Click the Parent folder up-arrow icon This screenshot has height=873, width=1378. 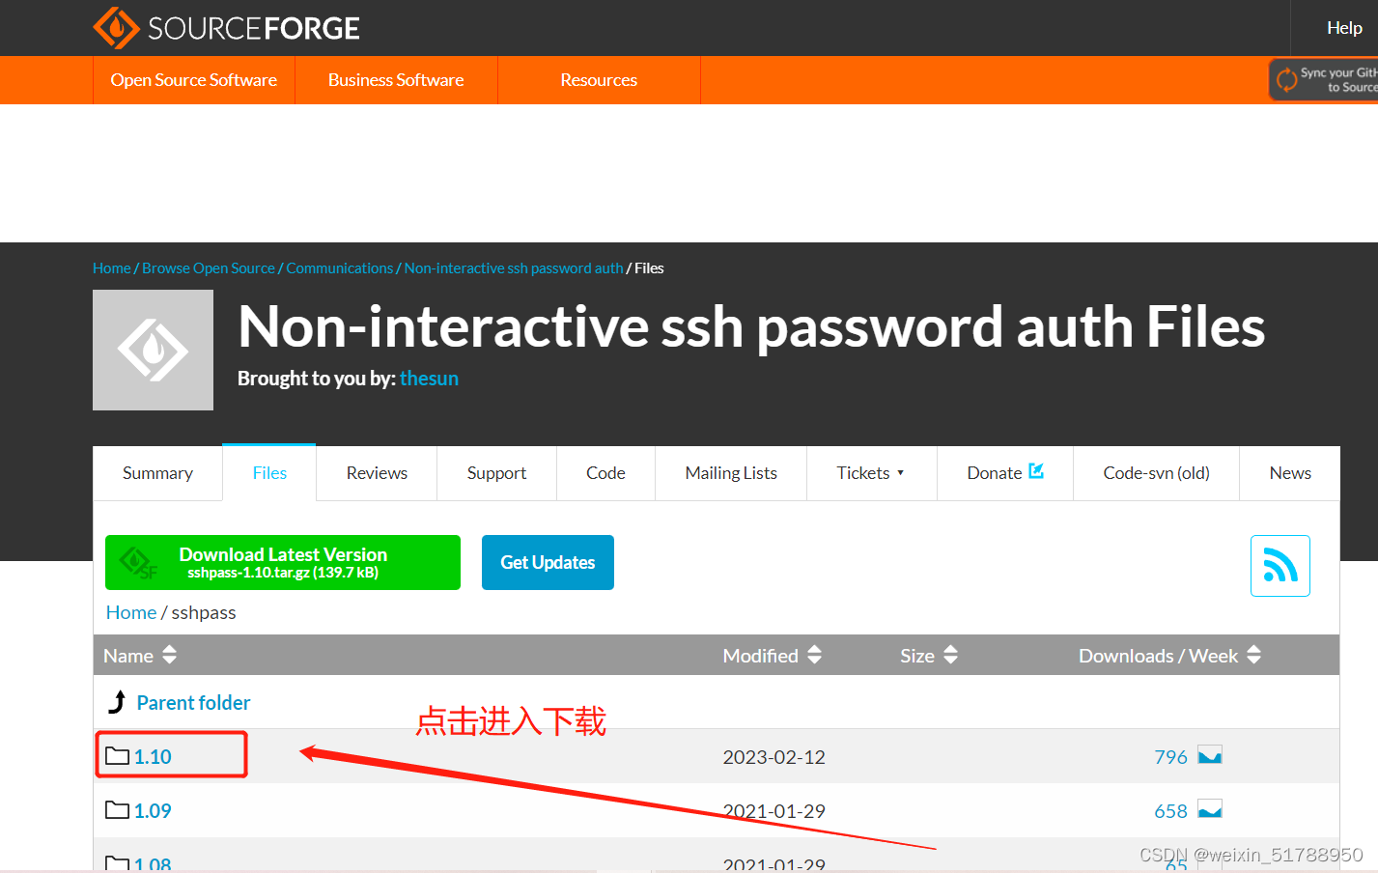[117, 702]
